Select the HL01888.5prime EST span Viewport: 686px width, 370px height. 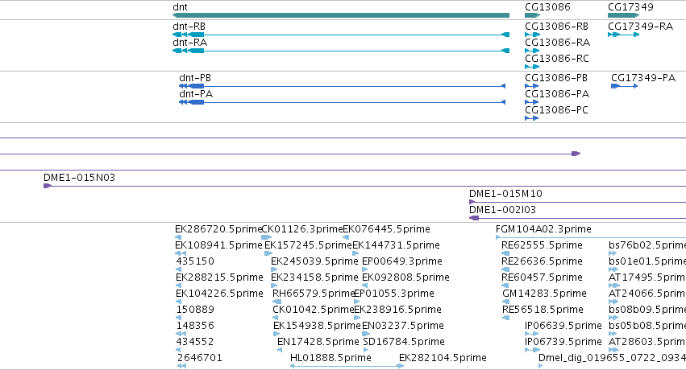347,366
